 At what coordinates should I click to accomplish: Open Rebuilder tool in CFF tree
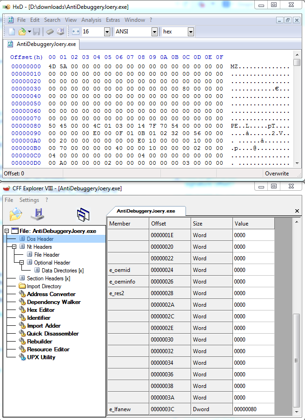tap(40, 342)
